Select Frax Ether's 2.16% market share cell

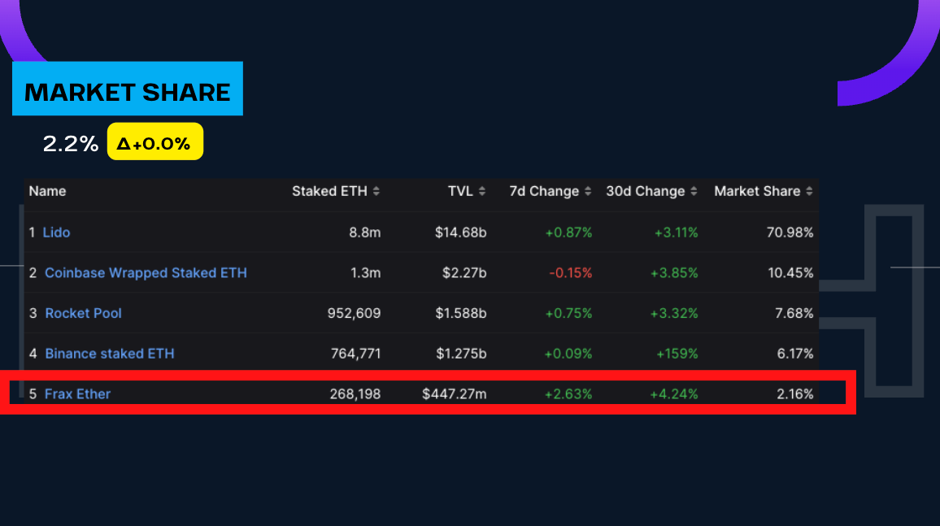point(794,393)
